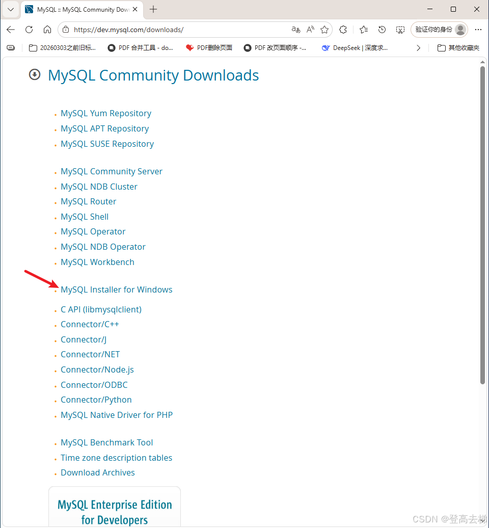Open Connector/NET link
489x528 pixels.
pos(90,354)
